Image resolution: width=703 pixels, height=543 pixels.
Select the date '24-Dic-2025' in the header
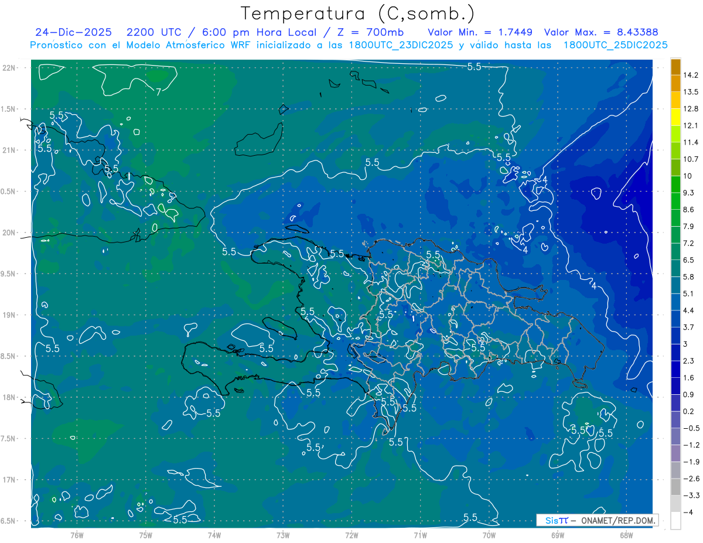(x=74, y=32)
